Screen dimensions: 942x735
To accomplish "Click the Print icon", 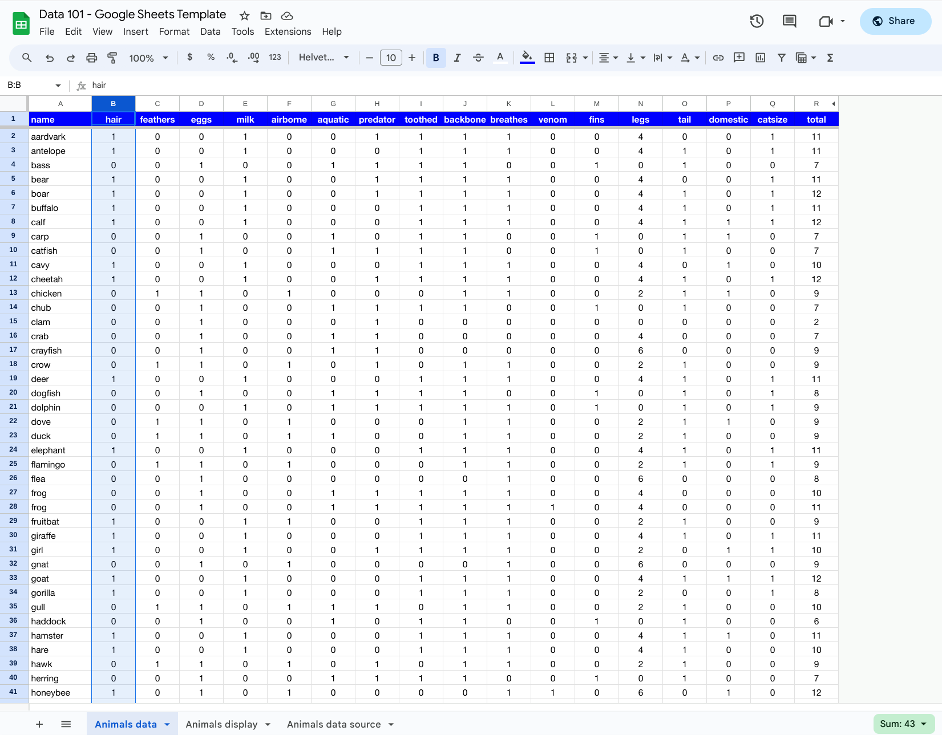I will point(91,58).
